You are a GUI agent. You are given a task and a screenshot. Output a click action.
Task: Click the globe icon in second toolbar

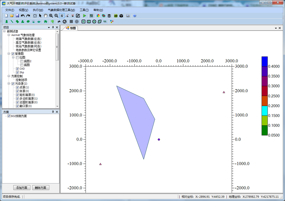point(64,21)
